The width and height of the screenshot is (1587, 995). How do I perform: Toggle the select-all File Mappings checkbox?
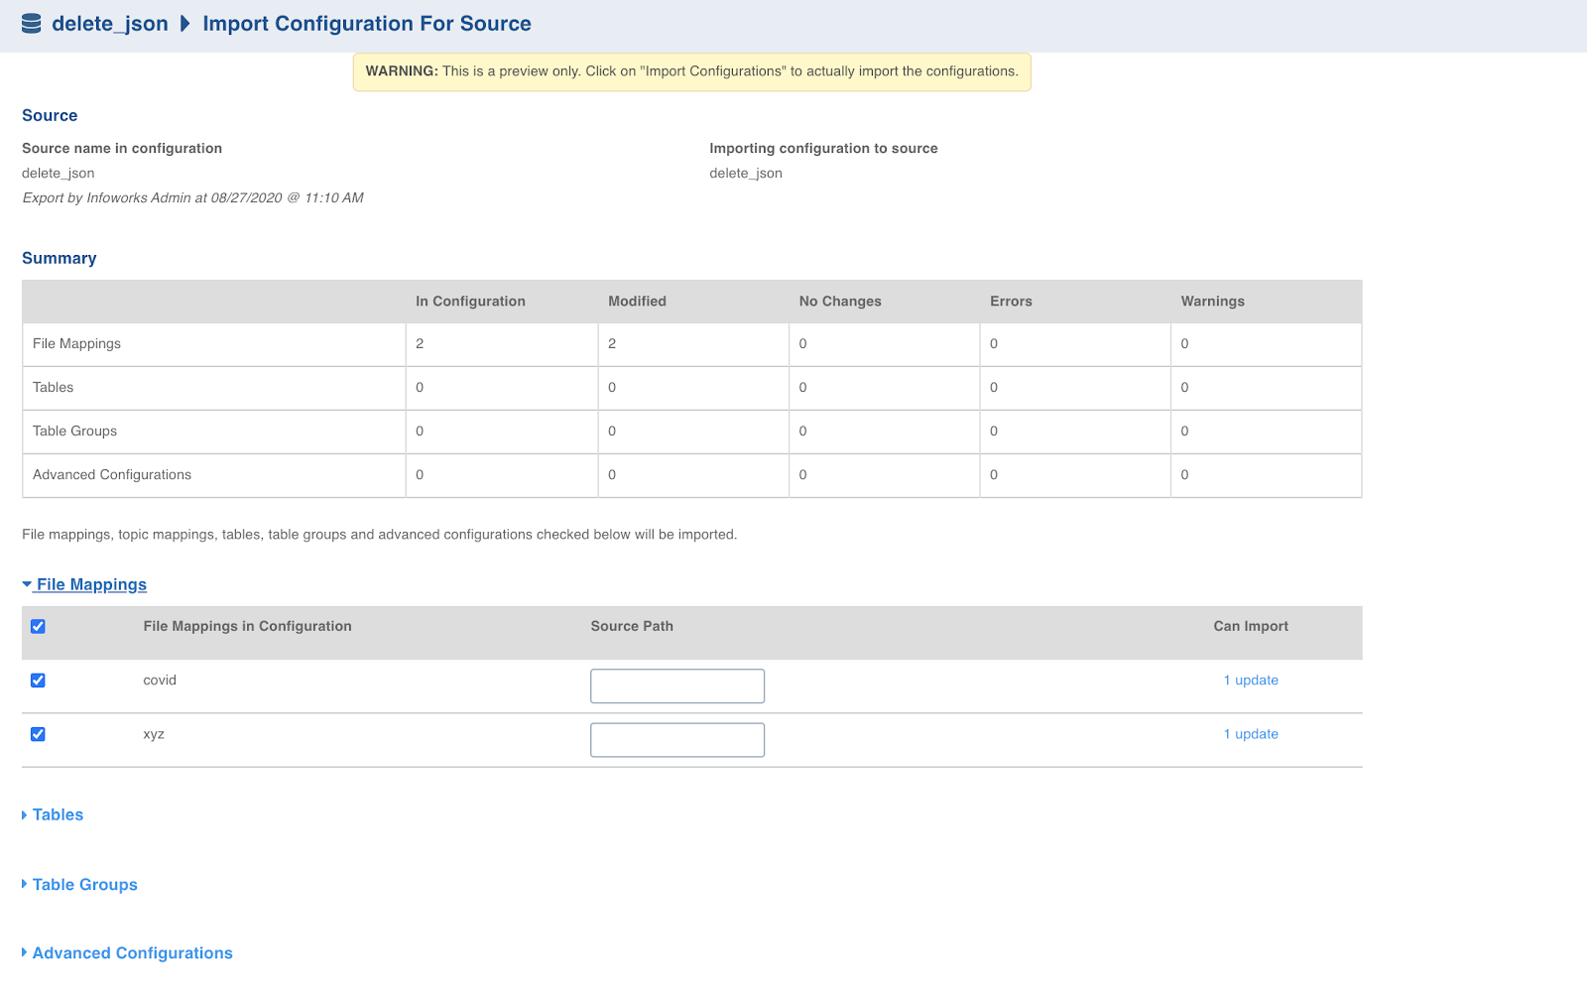(38, 626)
